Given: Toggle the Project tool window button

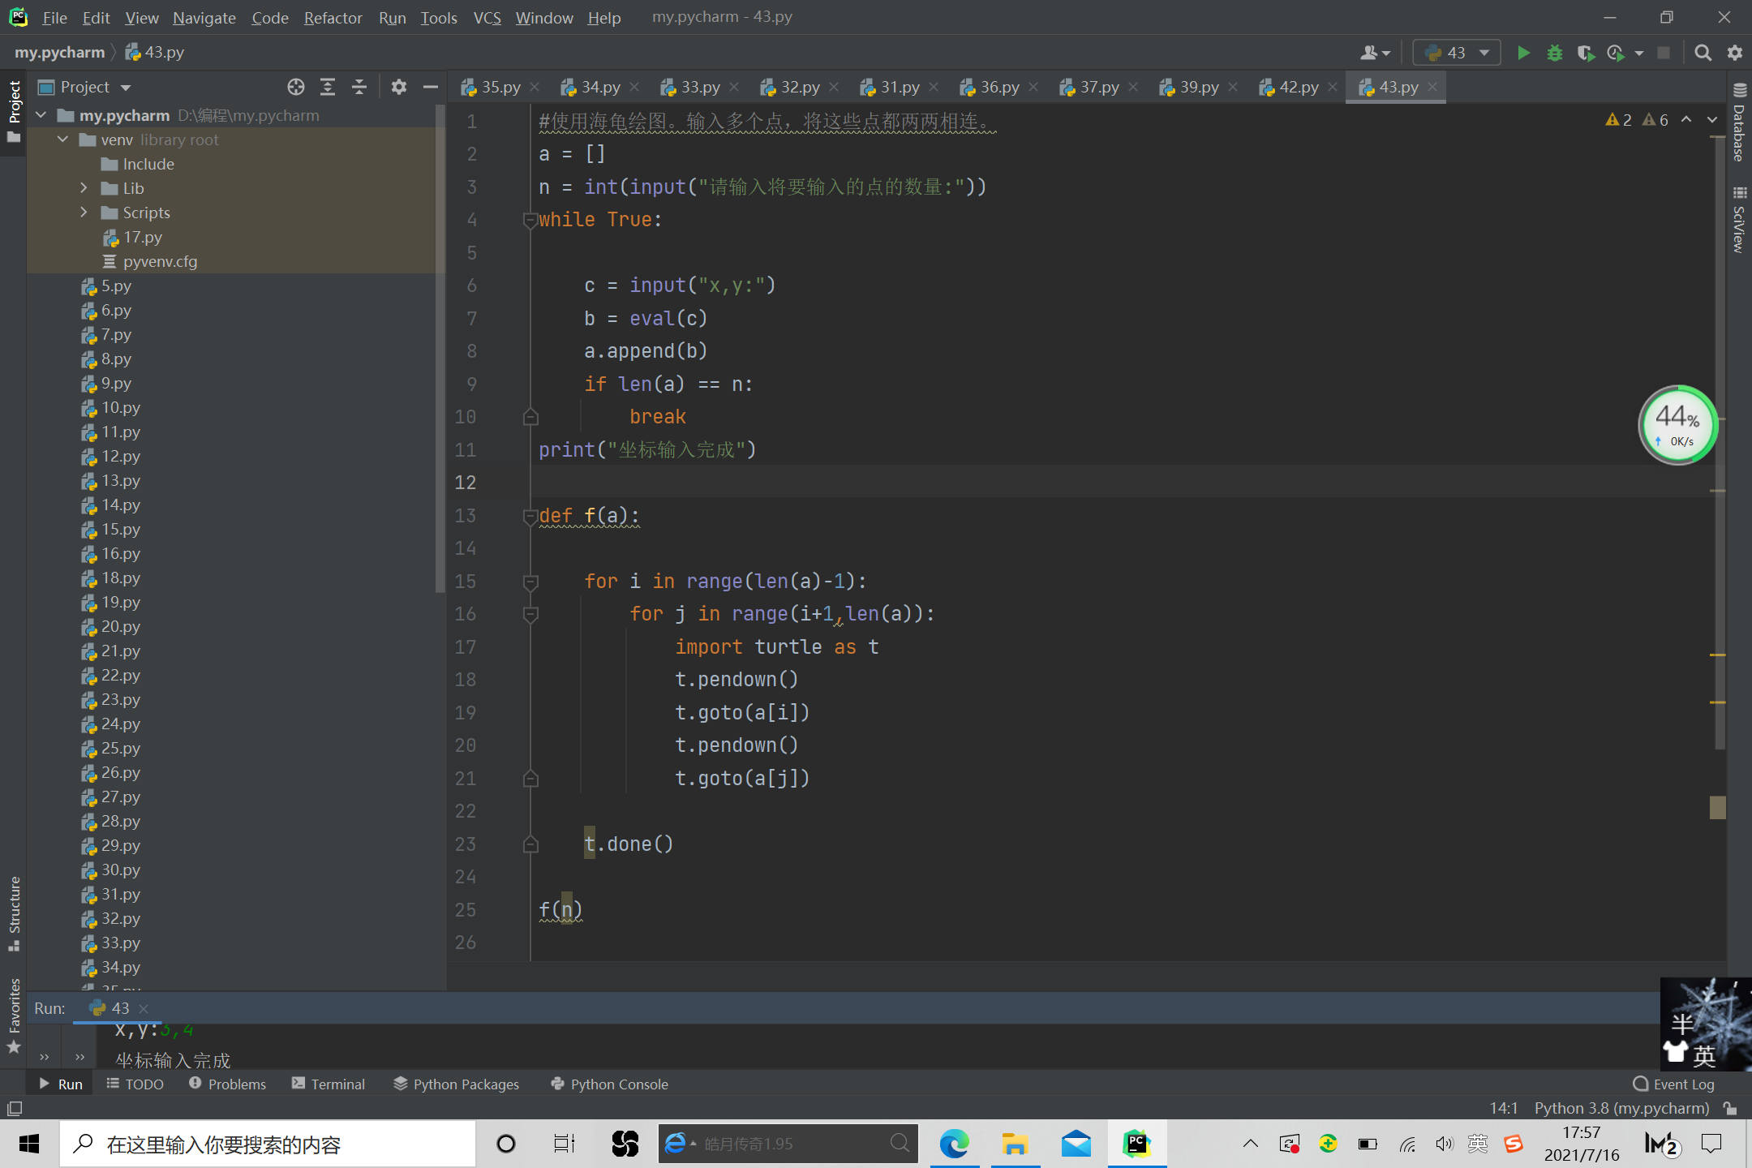Looking at the screenshot, I should (x=14, y=111).
